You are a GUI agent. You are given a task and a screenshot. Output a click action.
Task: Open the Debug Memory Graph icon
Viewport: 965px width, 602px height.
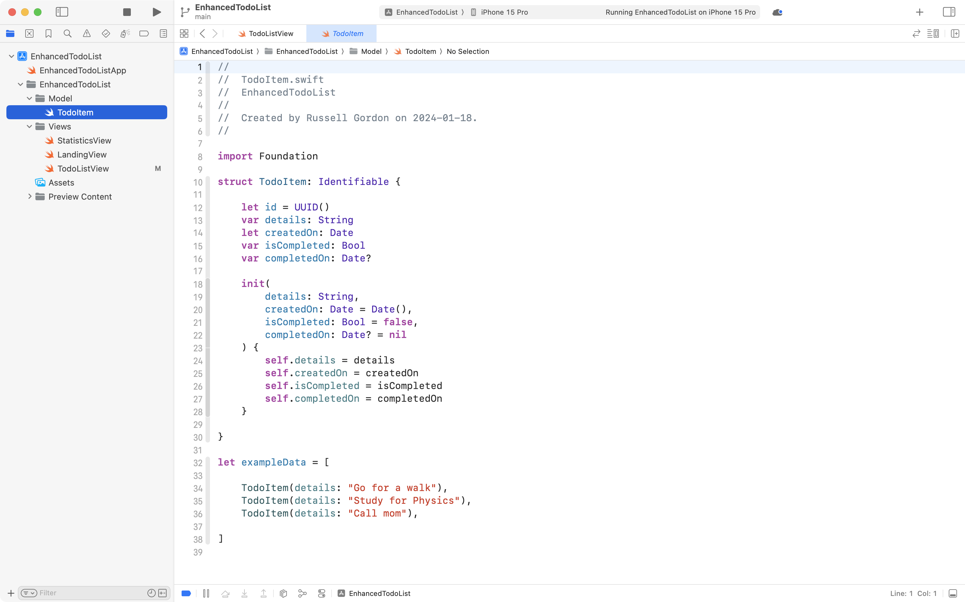[x=302, y=593]
